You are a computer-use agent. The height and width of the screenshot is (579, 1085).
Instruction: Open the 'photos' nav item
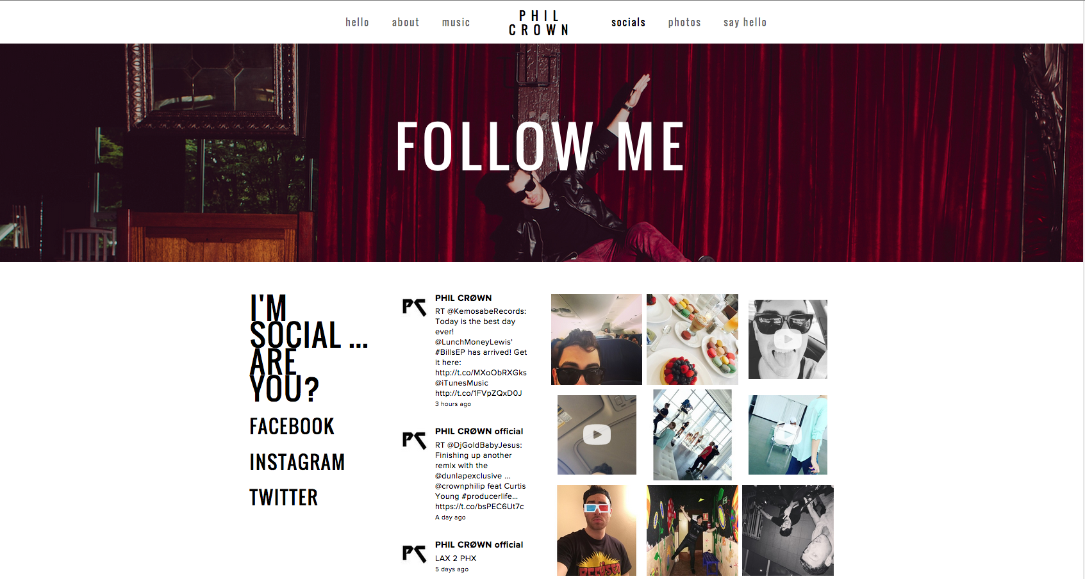point(684,22)
